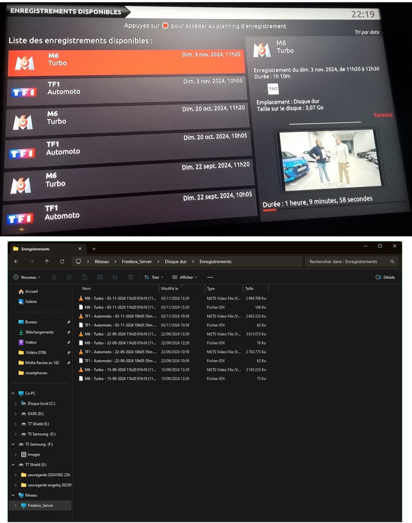Screen dimensions: 412x523
Task: Open the Nouveau dropdown
Action: (27, 277)
